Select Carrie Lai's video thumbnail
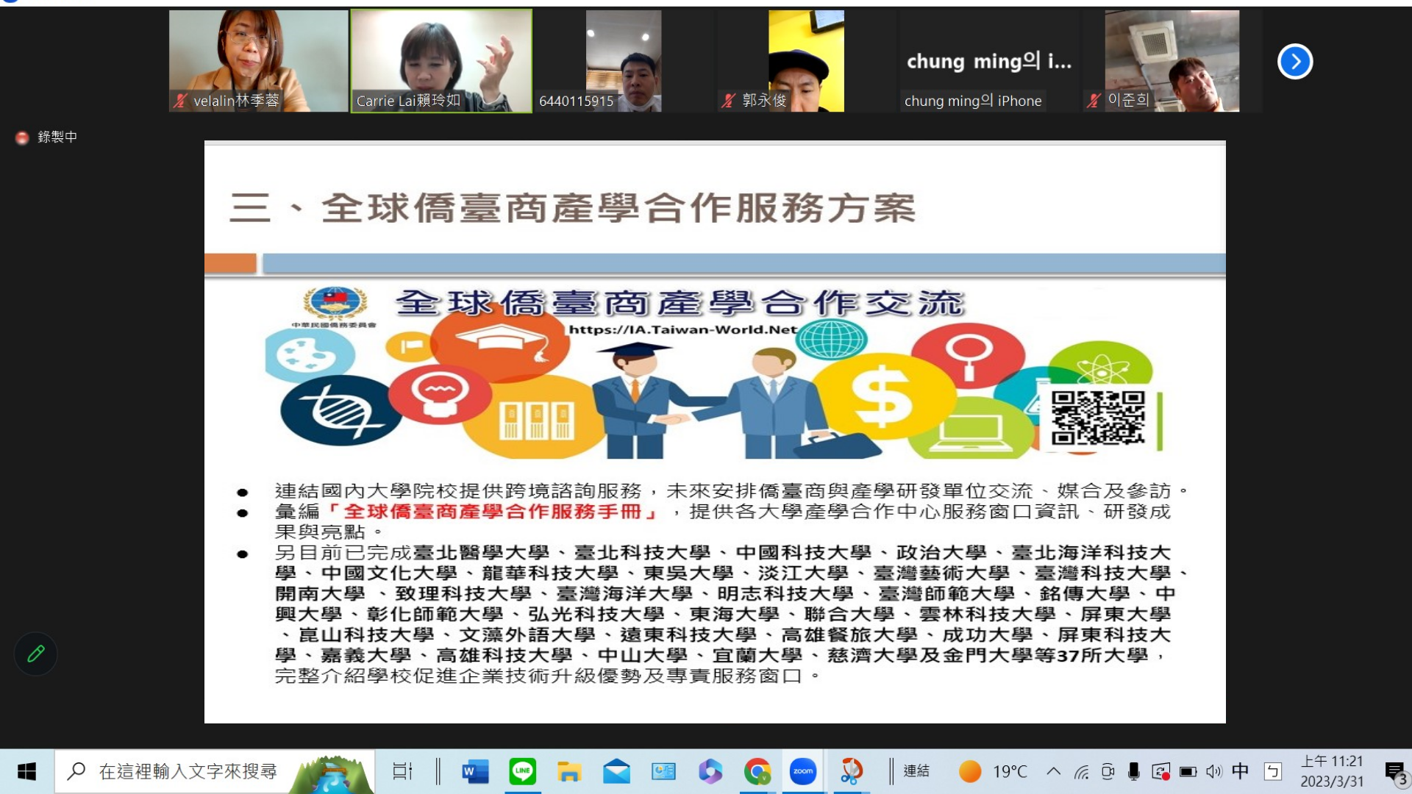This screenshot has width=1412, height=794. (x=441, y=61)
